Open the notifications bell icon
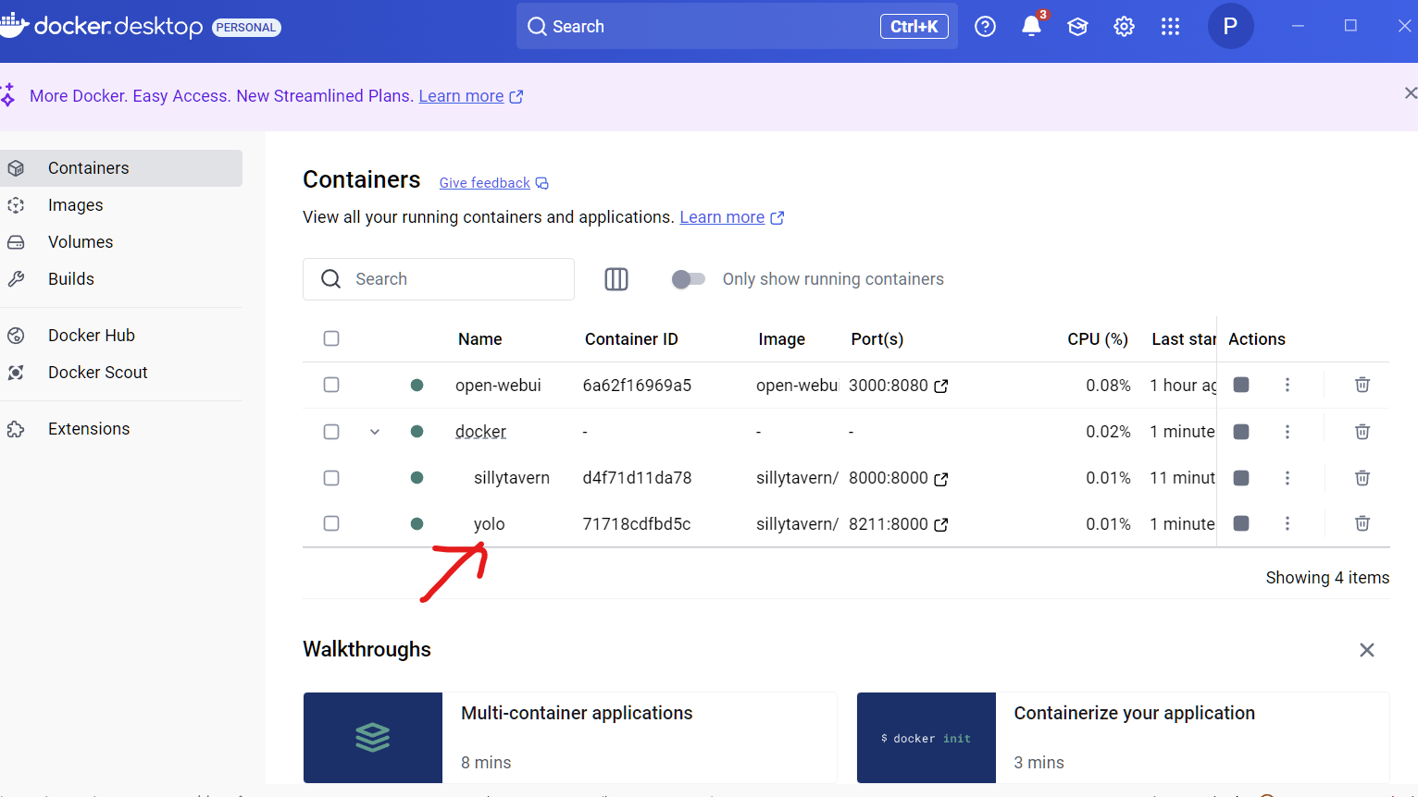The height and width of the screenshot is (797, 1418). click(x=1031, y=26)
